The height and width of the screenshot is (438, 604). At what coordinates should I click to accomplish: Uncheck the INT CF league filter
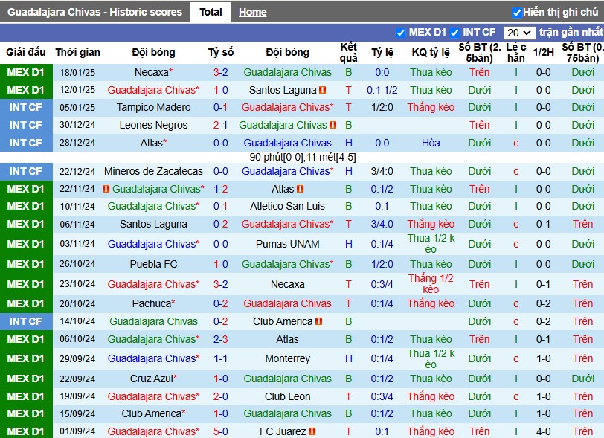(454, 33)
